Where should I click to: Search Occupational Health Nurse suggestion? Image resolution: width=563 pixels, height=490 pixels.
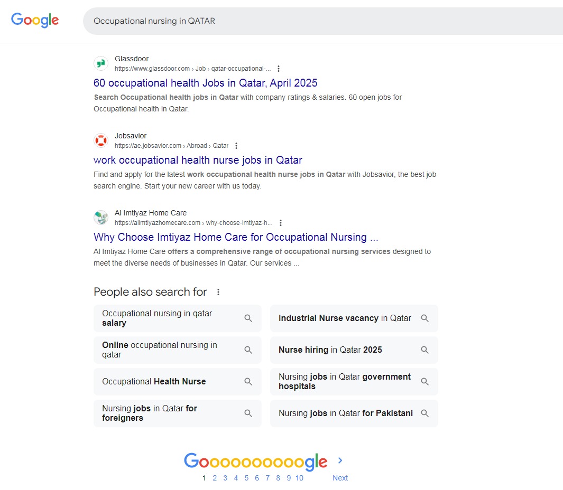point(178,381)
